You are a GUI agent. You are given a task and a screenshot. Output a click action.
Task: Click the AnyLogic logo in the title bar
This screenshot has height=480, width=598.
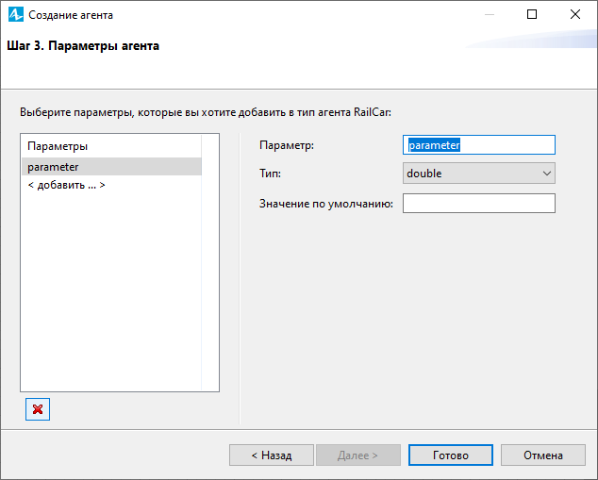point(16,15)
